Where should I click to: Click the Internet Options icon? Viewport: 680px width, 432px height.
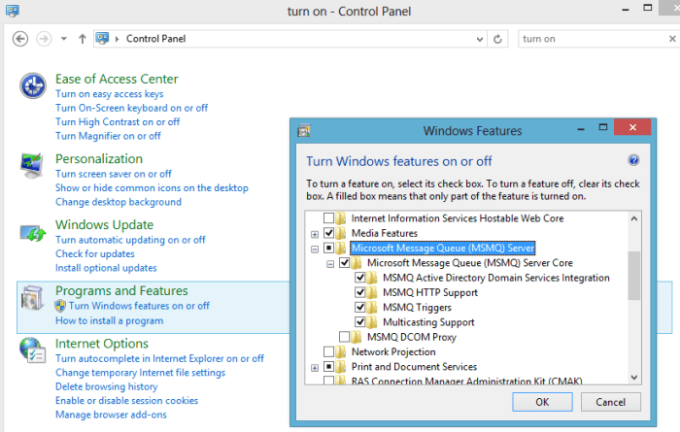pos(33,350)
